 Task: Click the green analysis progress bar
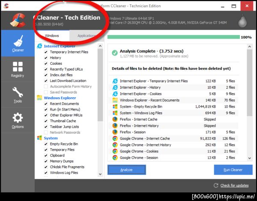pos(173,37)
